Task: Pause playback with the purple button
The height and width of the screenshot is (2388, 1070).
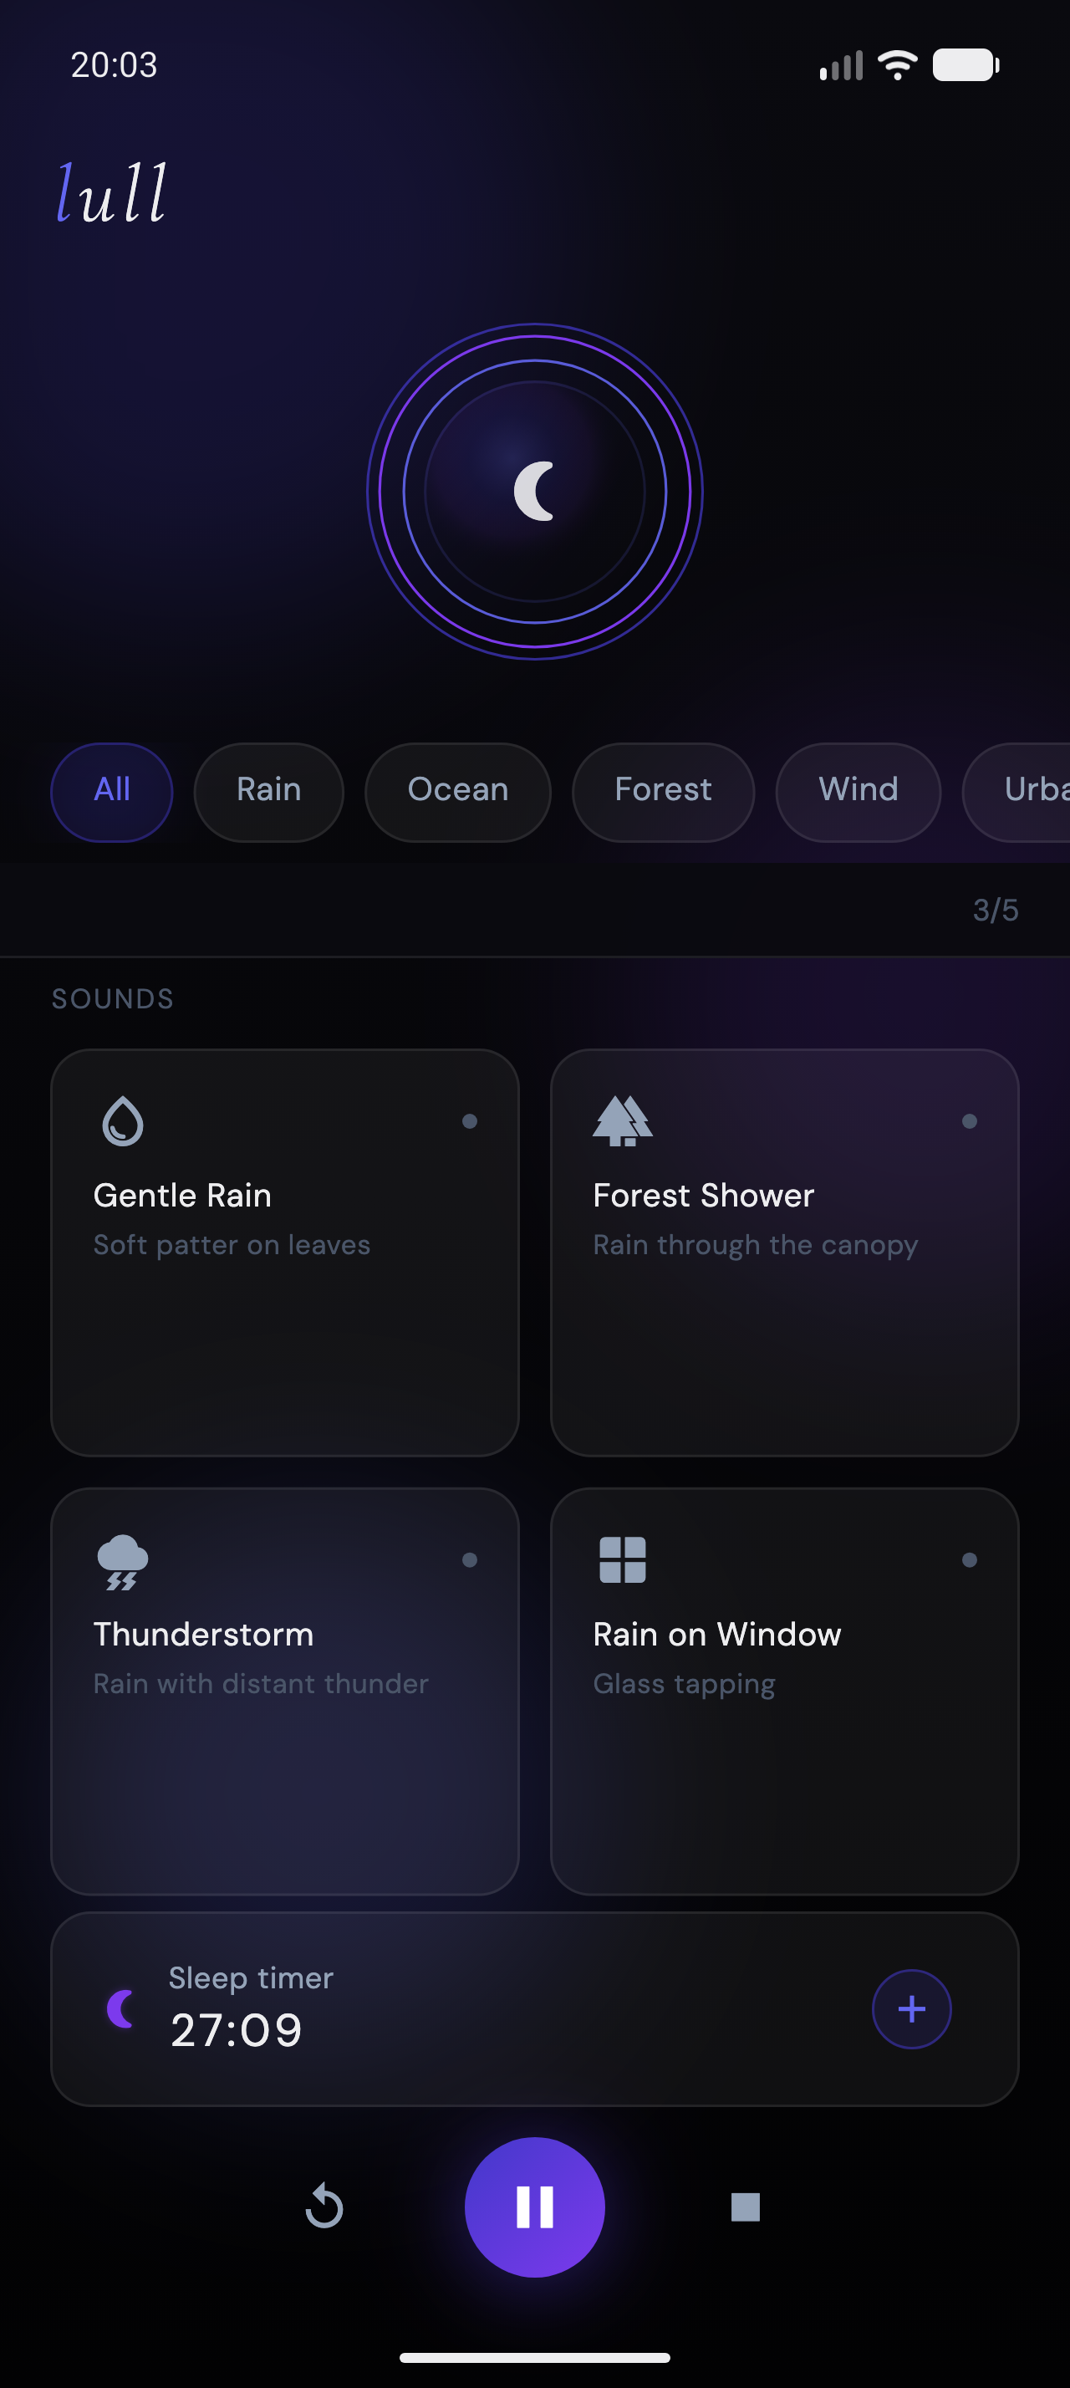Action: [x=534, y=2207]
